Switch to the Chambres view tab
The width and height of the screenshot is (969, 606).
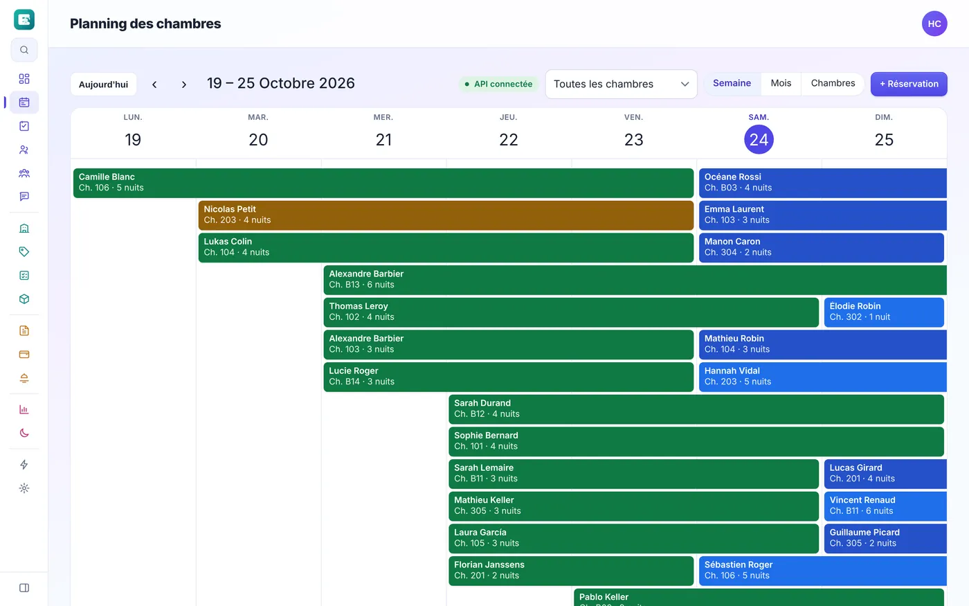[x=833, y=83]
